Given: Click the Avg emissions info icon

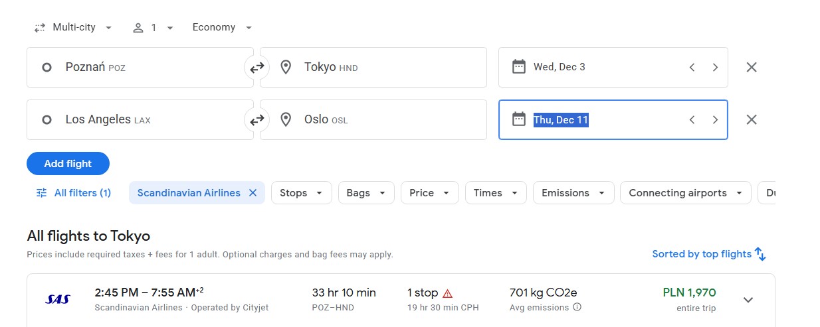Looking at the screenshot, I should (x=577, y=307).
